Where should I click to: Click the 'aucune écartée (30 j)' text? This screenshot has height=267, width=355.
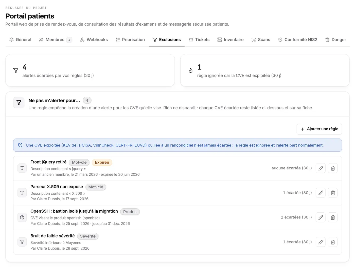292,168
